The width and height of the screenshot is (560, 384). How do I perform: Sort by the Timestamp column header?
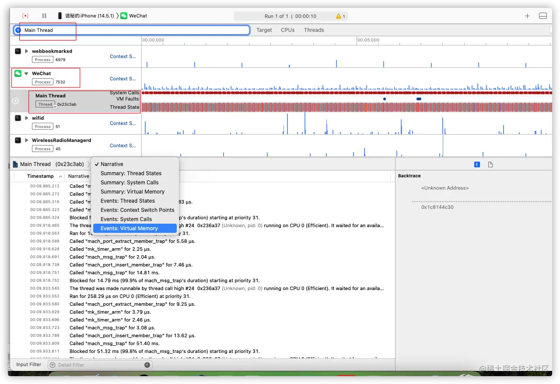[40, 176]
